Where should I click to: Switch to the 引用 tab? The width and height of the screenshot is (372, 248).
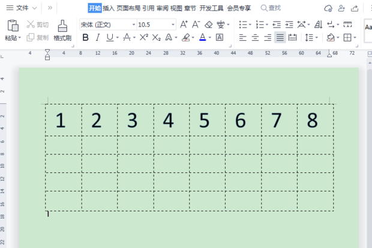[148, 8]
